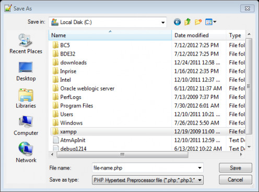Select PerfLogs folder icon
Image resolution: width=259 pixels, height=192 pixels.
55,97
